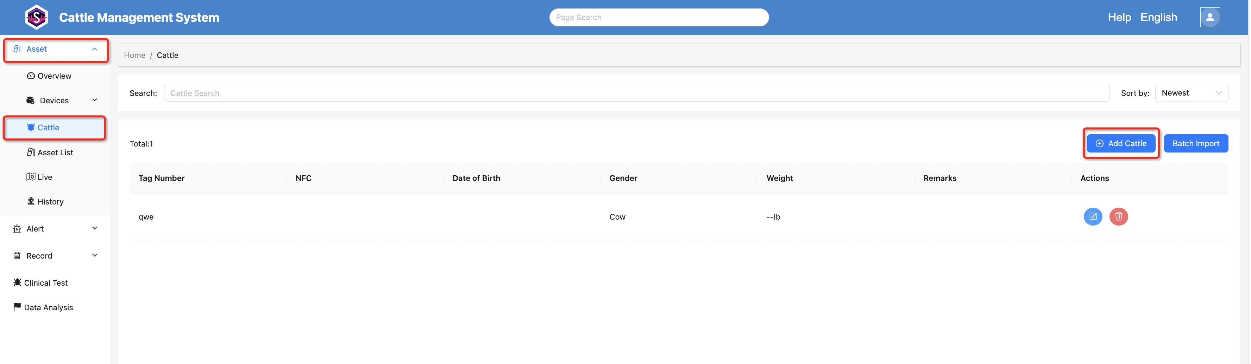
Task: Click the Devices cube icon
Action: pyautogui.click(x=31, y=100)
